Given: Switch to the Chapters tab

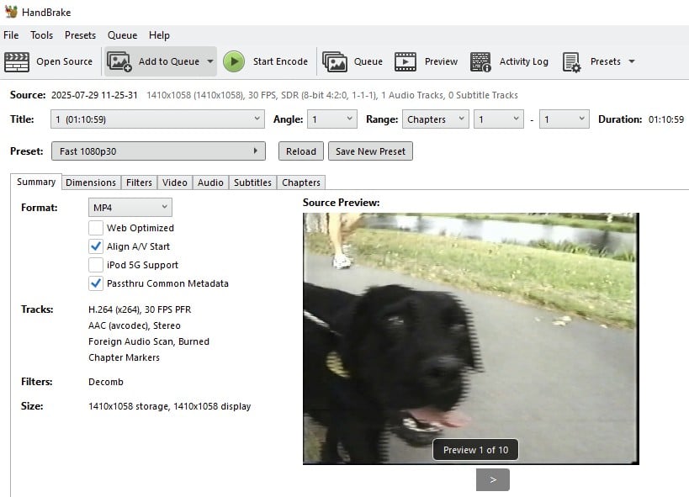Looking at the screenshot, I should (x=301, y=182).
